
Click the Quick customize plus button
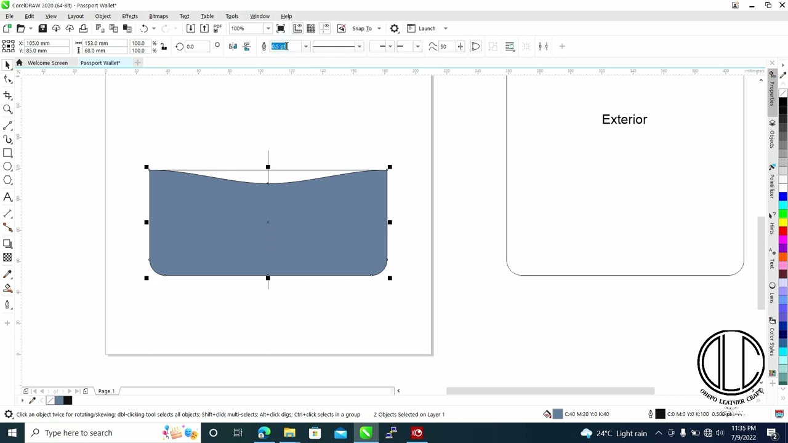point(562,46)
